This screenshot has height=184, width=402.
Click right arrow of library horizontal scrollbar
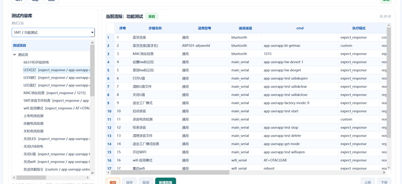[87, 177]
